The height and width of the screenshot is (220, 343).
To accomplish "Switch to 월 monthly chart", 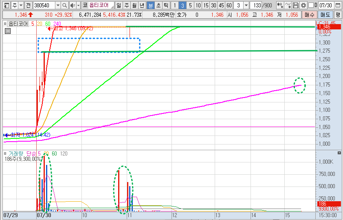I will pyautogui.click(x=134, y=5).
